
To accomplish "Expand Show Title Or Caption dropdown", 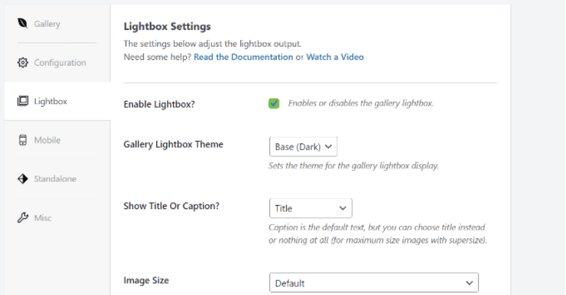I will [x=310, y=208].
